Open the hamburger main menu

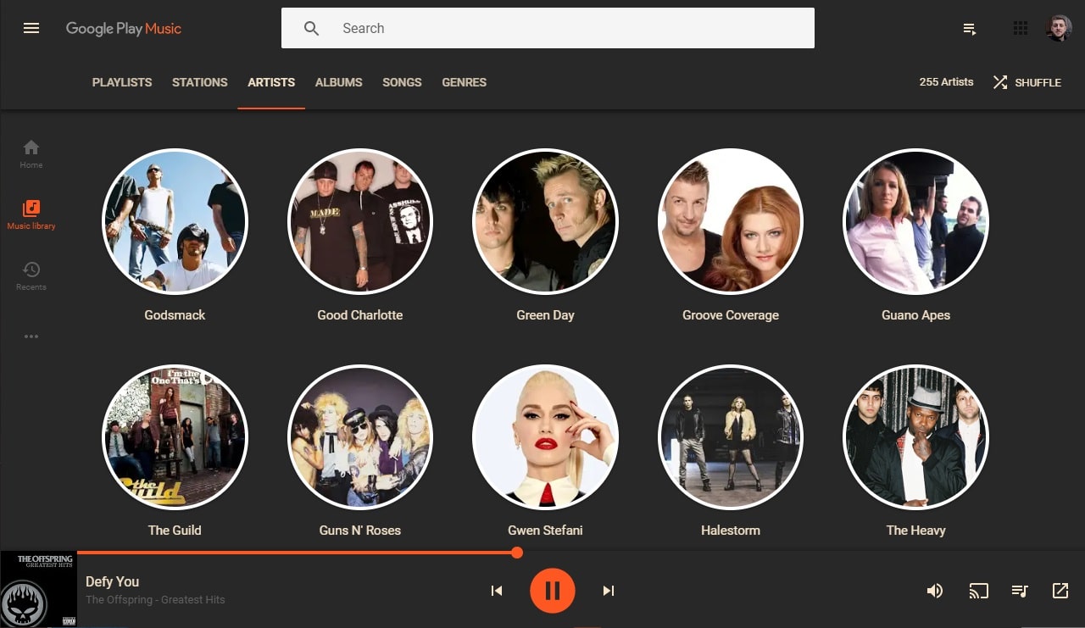(31, 28)
